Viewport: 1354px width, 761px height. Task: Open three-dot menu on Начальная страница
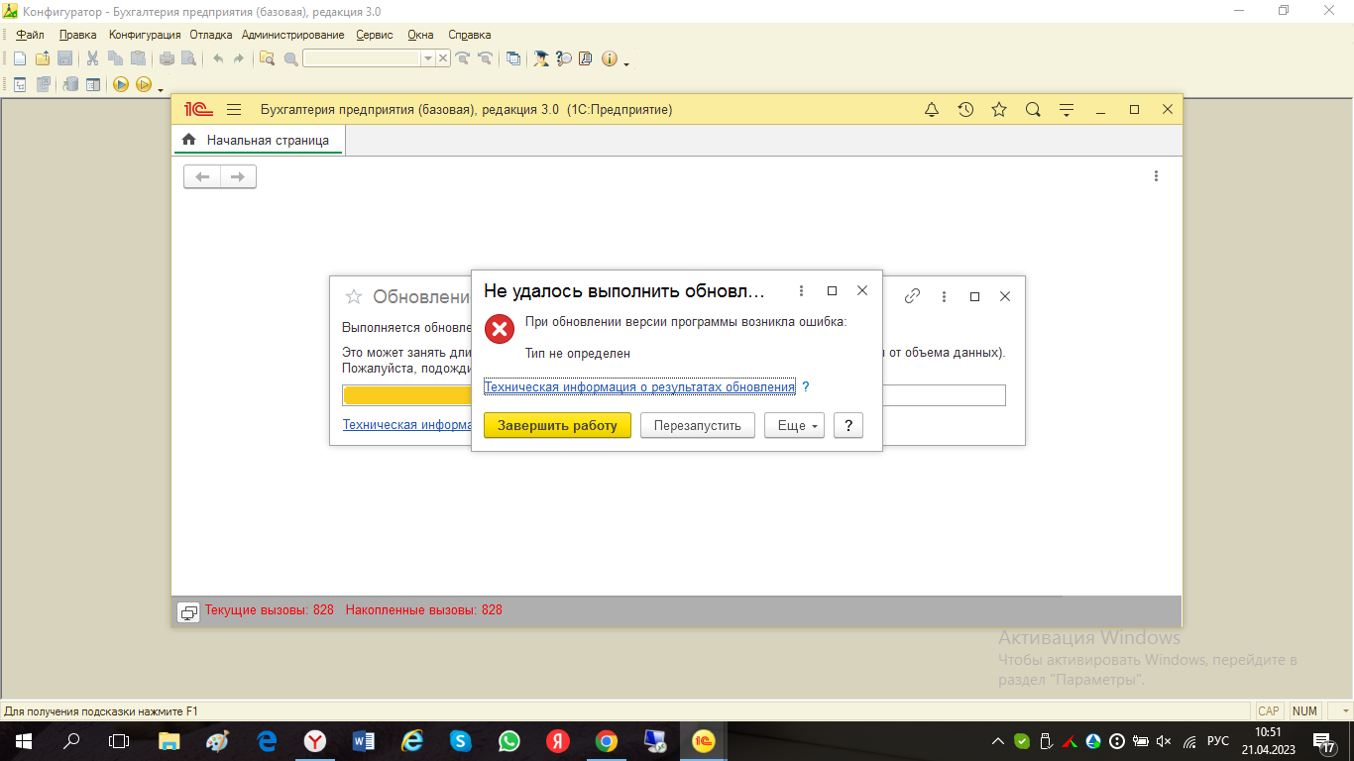point(1156,176)
